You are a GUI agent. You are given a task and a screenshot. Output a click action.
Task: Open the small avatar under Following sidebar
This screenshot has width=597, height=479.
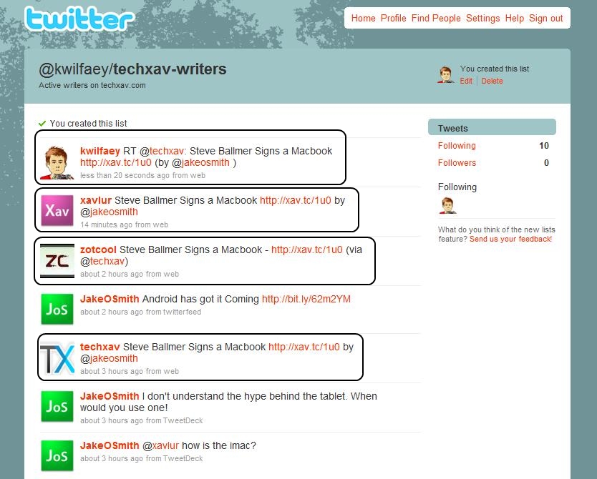tap(447, 205)
